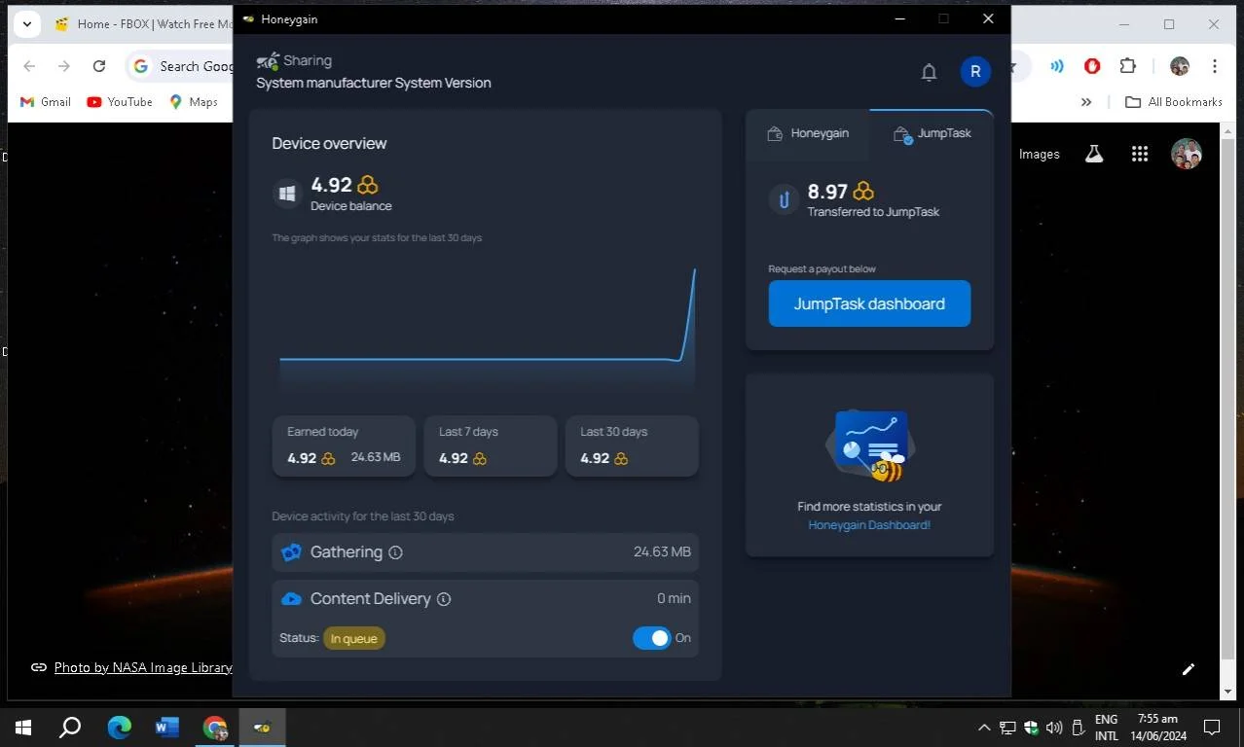Click the statistics bee illustration
The width and height of the screenshot is (1244, 747).
click(869, 445)
